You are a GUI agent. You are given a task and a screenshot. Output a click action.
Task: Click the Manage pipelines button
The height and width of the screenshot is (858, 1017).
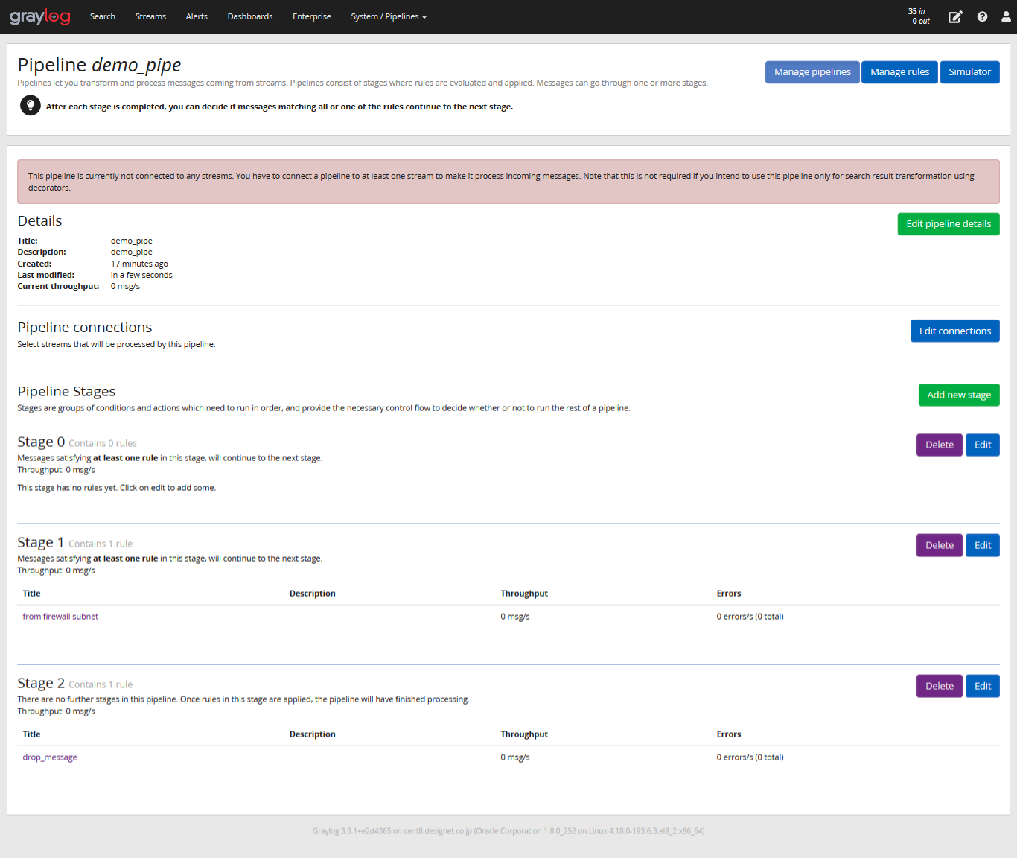point(812,72)
